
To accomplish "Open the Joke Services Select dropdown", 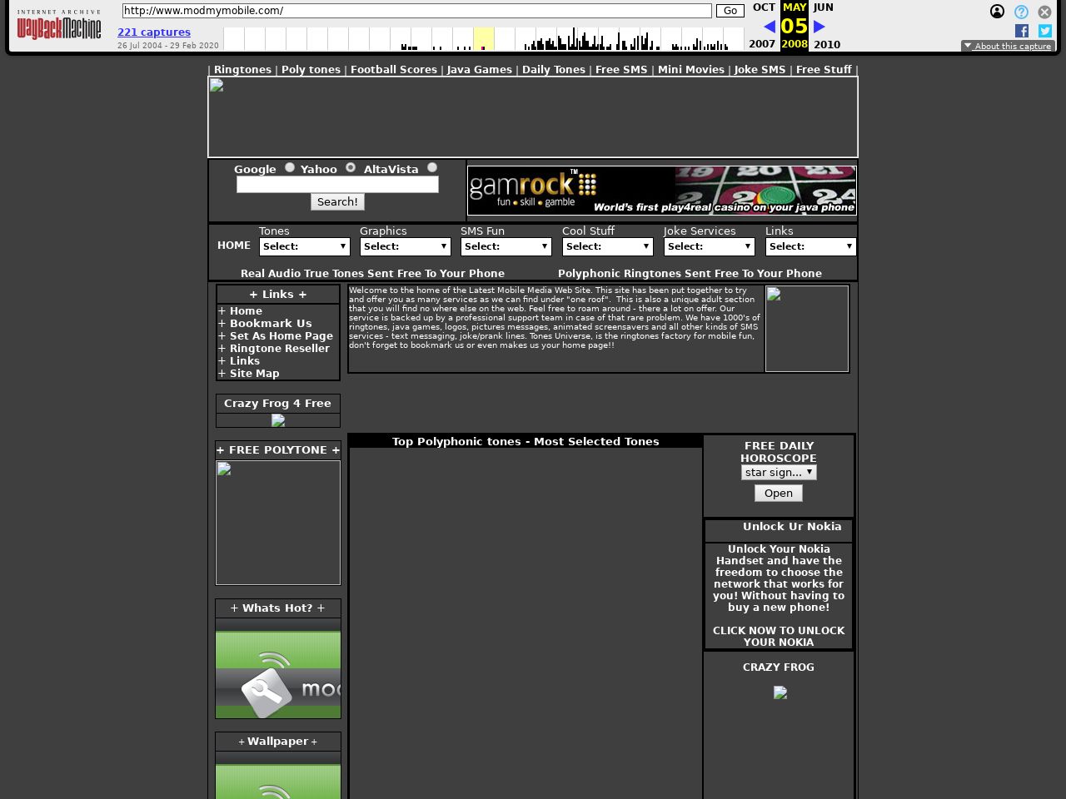I will 709,246.
